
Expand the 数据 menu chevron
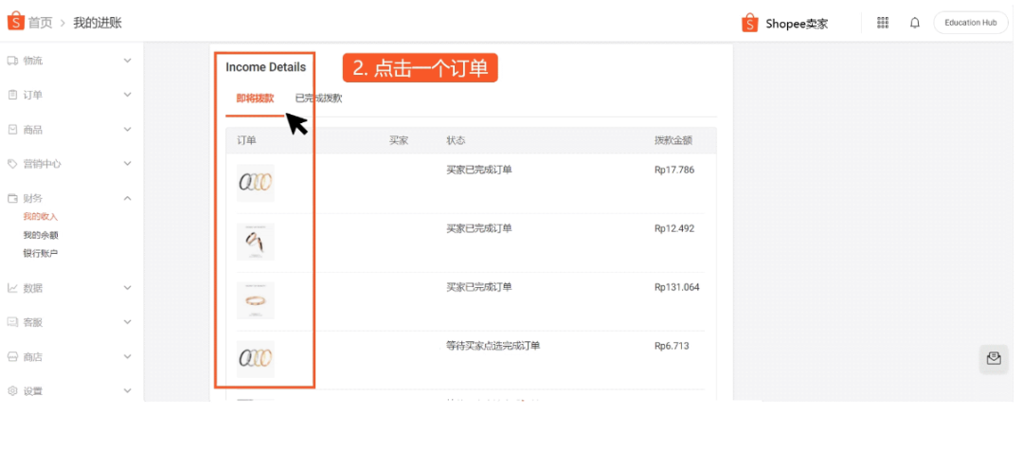coord(127,288)
